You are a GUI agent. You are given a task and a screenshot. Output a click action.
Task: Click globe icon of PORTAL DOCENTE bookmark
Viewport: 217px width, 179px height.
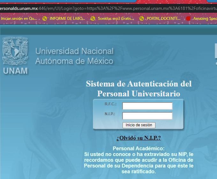click(142, 19)
